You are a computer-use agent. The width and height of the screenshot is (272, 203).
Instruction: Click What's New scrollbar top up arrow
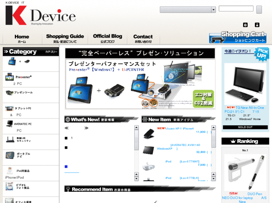137,128
